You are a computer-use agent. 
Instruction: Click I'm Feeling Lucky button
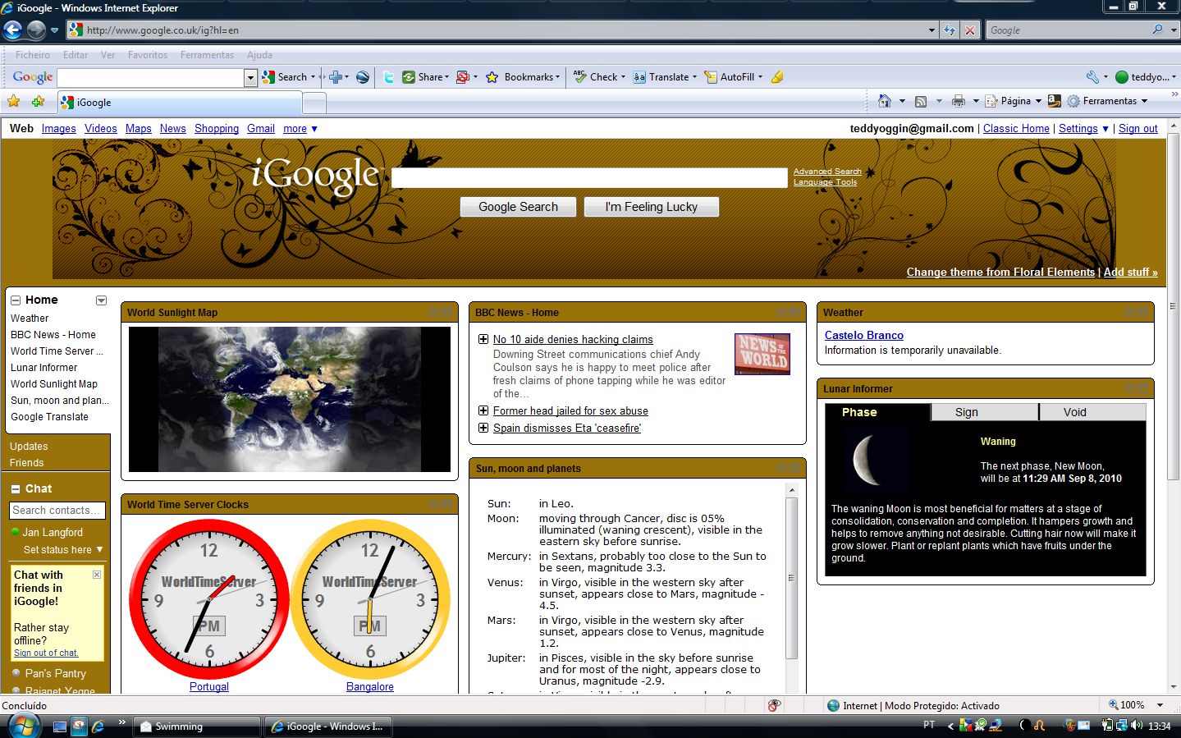tap(651, 207)
